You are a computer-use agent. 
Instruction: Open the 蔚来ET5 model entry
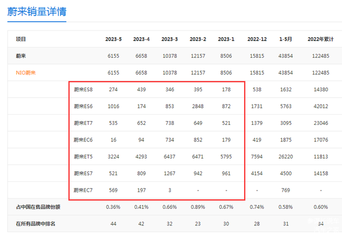(84, 157)
